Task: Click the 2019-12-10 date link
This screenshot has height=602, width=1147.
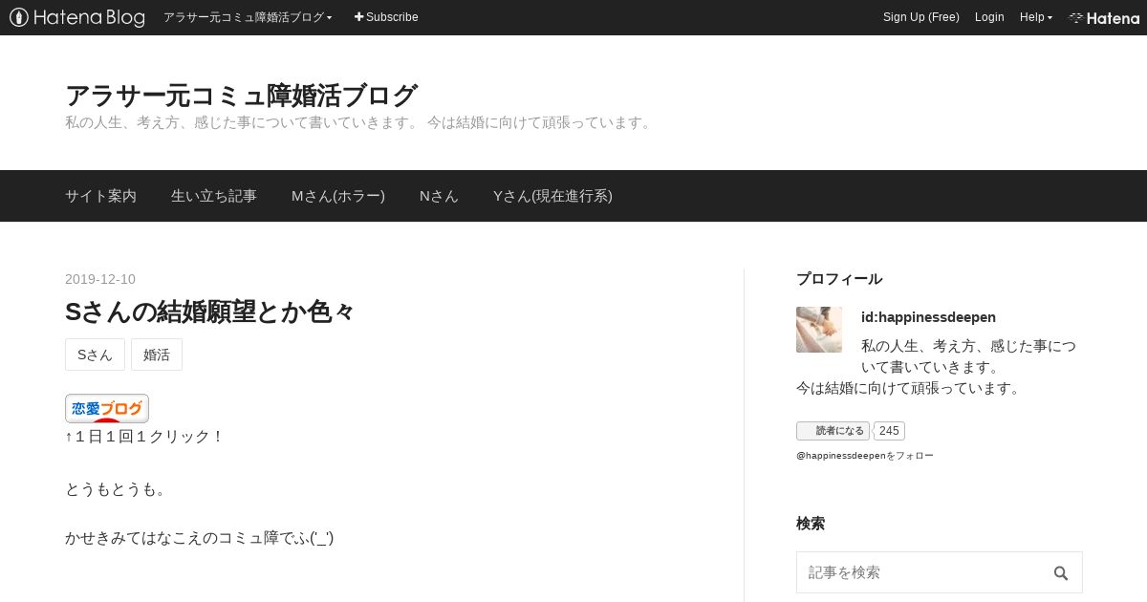Action: (x=100, y=279)
